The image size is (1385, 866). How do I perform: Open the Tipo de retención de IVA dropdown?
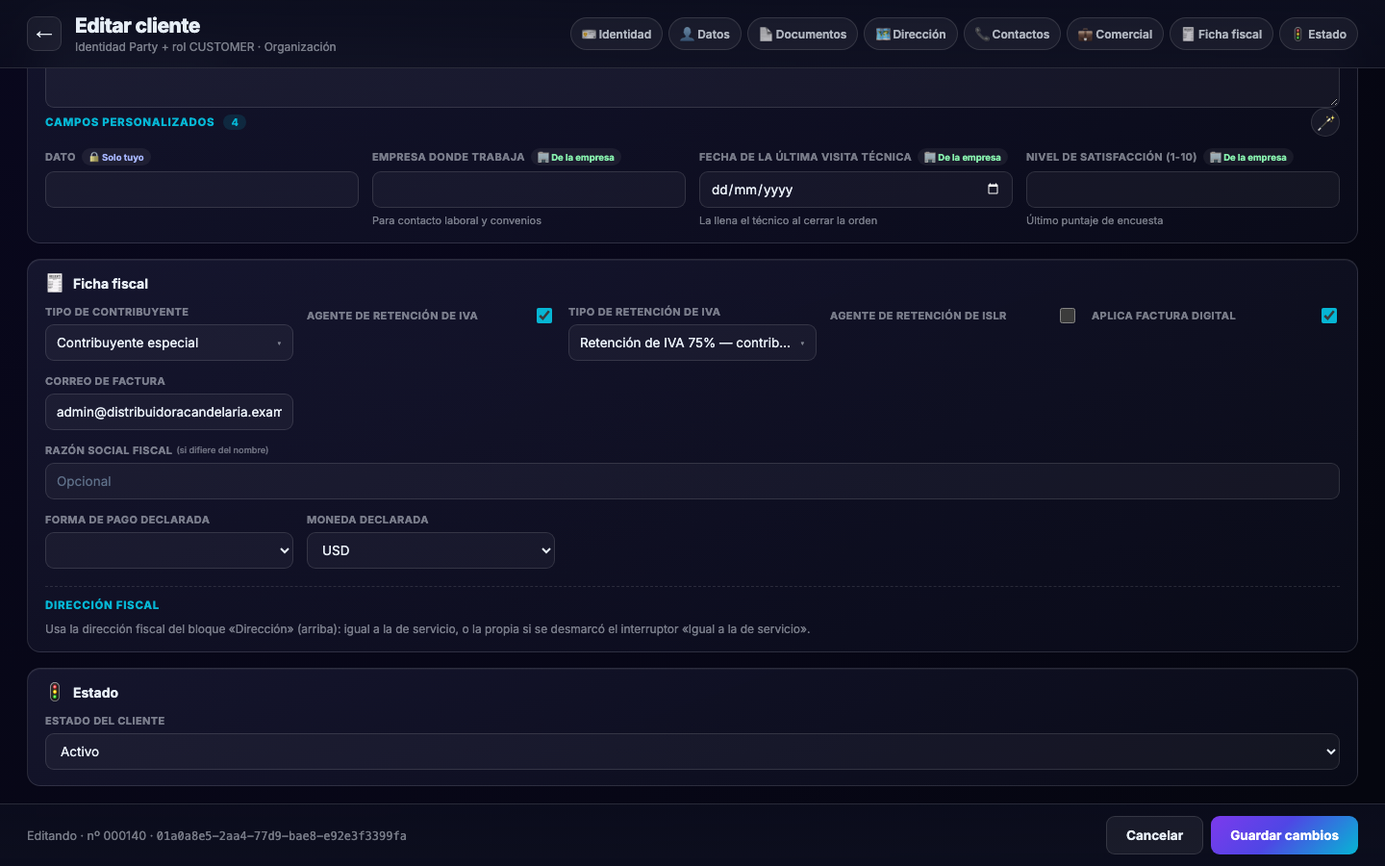click(692, 343)
